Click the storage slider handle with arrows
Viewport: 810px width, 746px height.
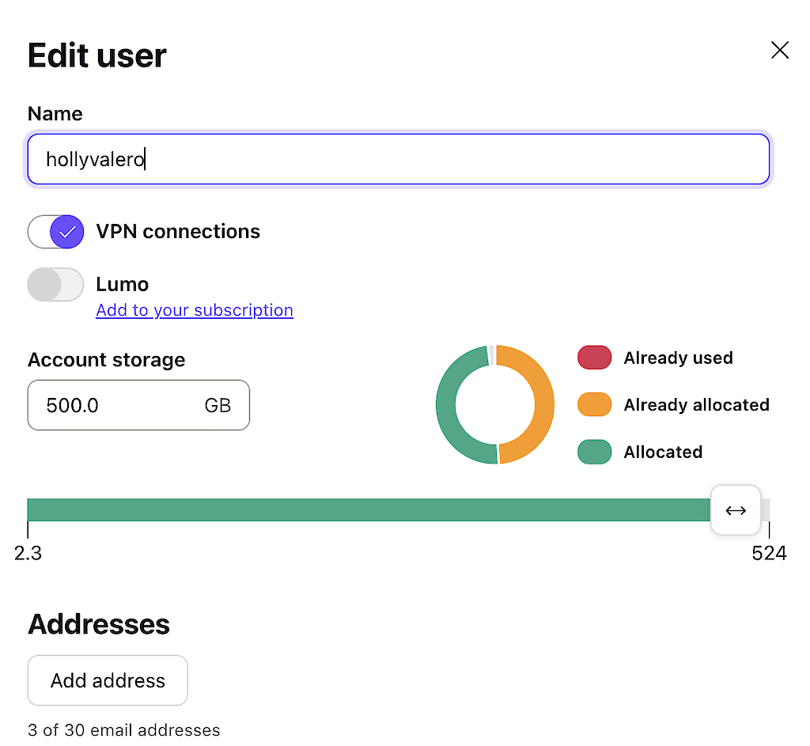tap(736, 510)
